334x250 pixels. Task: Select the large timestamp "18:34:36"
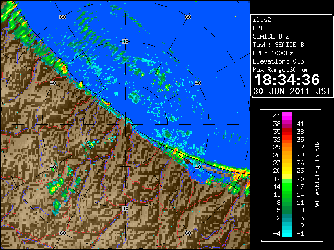pos(287,80)
